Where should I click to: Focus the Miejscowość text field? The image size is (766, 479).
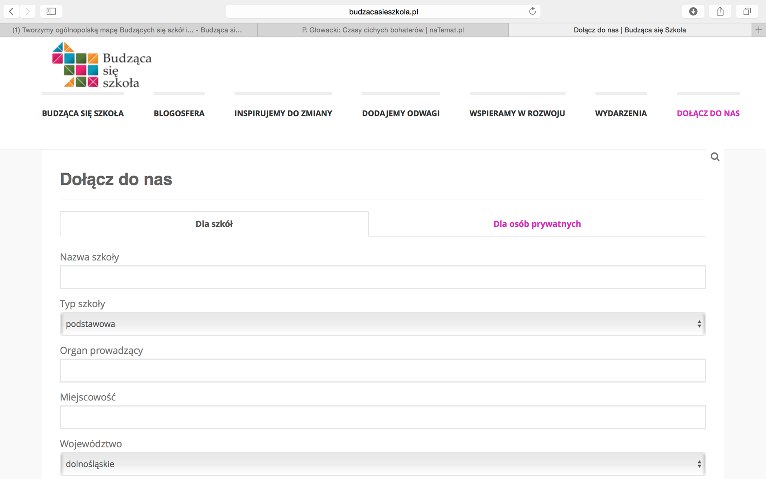click(383, 417)
